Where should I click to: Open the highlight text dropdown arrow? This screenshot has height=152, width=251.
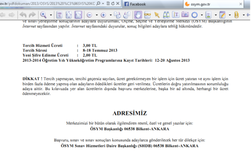coord(216,15)
